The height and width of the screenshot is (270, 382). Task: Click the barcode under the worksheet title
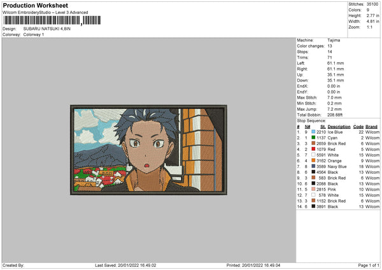(x=52, y=20)
